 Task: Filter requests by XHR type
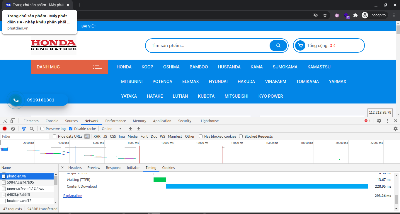point(97,136)
